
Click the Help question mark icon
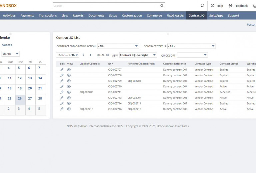212,6
